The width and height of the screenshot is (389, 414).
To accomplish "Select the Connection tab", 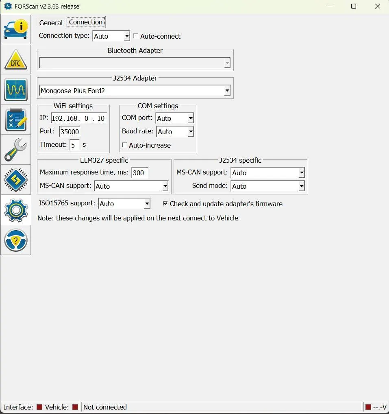I will 86,22.
